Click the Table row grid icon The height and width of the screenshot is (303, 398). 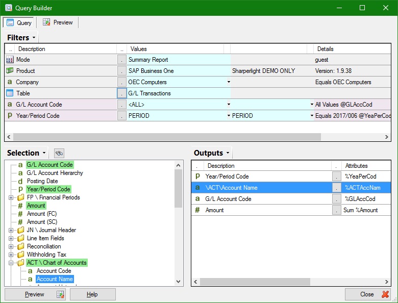(9, 93)
